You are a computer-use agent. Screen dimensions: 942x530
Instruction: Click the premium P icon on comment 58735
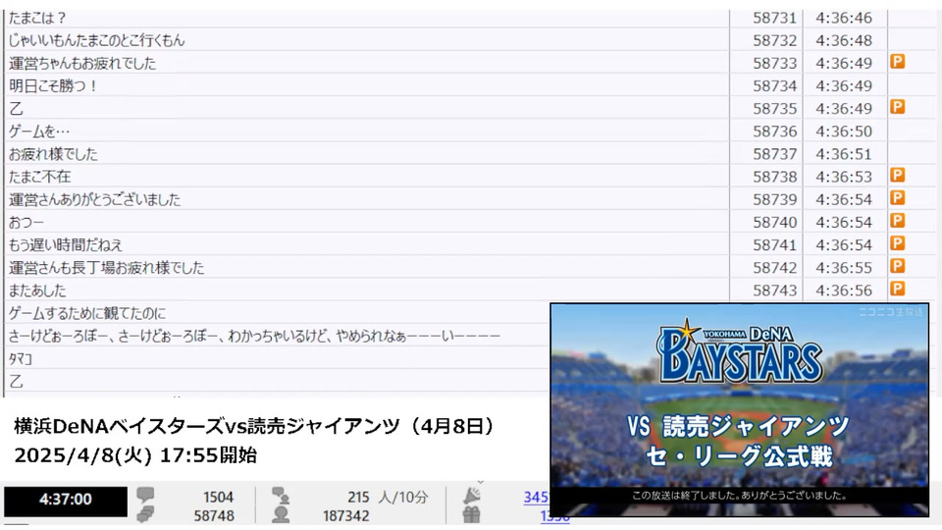click(x=898, y=108)
